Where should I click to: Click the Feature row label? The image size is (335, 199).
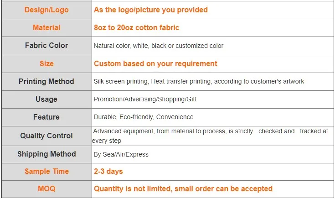point(46,117)
